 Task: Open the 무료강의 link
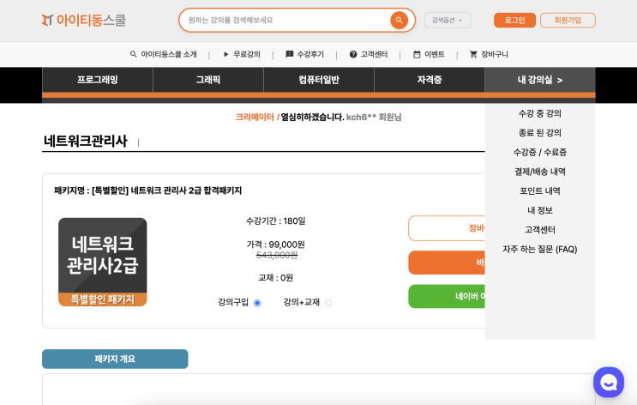[247, 54]
